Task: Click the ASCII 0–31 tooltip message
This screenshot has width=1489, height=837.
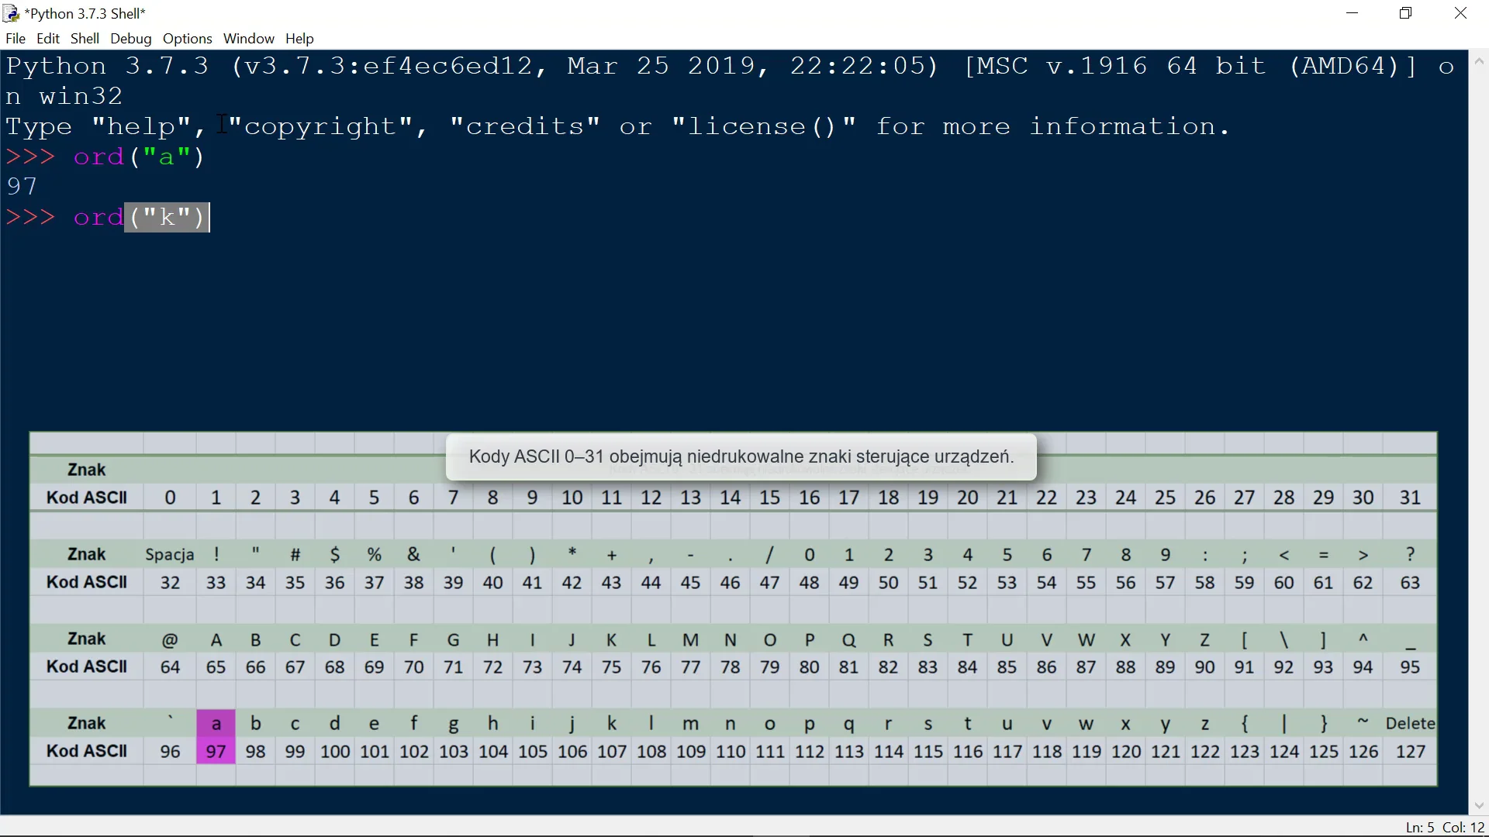Action: pos(741,456)
